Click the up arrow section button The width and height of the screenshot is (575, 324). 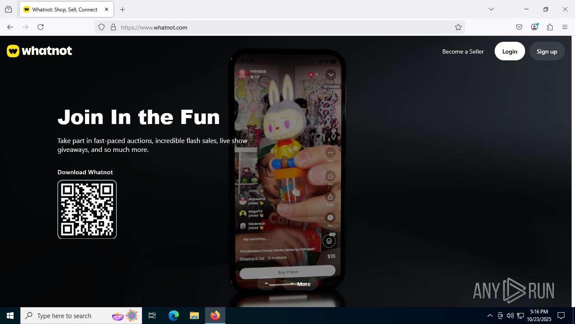266,284
